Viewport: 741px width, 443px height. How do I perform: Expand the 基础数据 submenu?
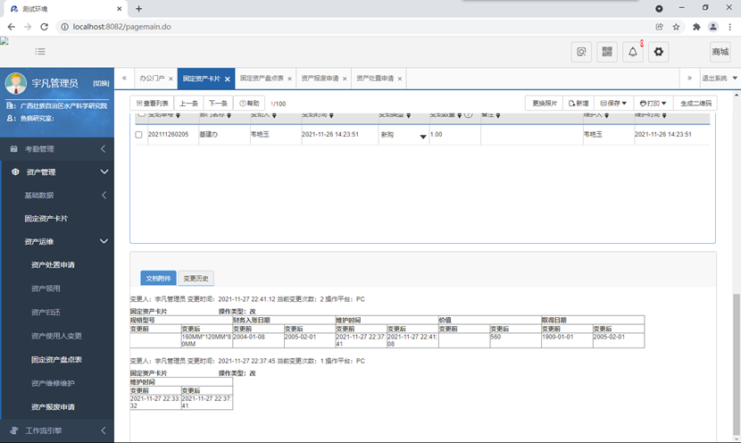pyautogui.click(x=57, y=196)
